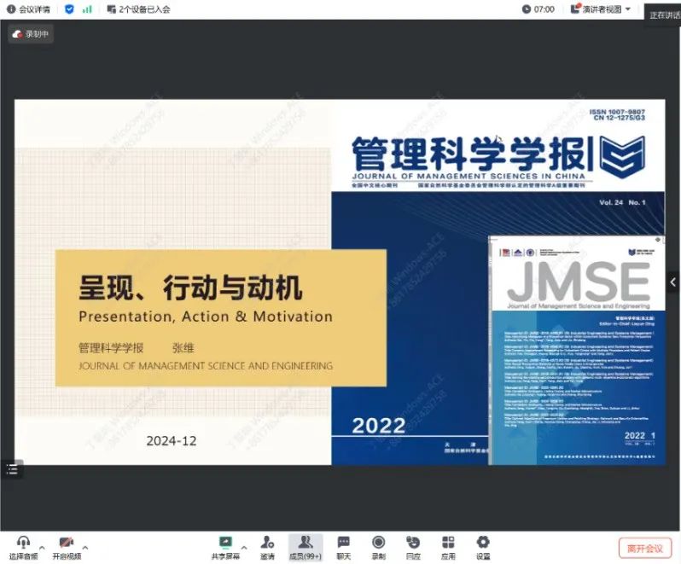681x564 pixels.
Task: Open 会议详情 meeting info
Action: [x=29, y=9]
